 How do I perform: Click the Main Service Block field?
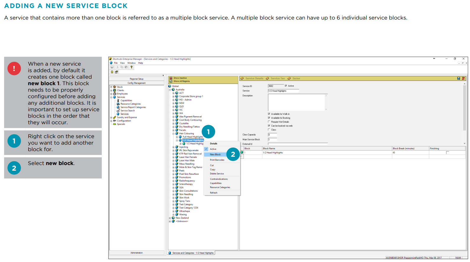pos(272,140)
